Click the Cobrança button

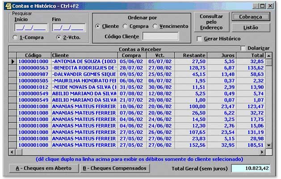tap(251, 17)
